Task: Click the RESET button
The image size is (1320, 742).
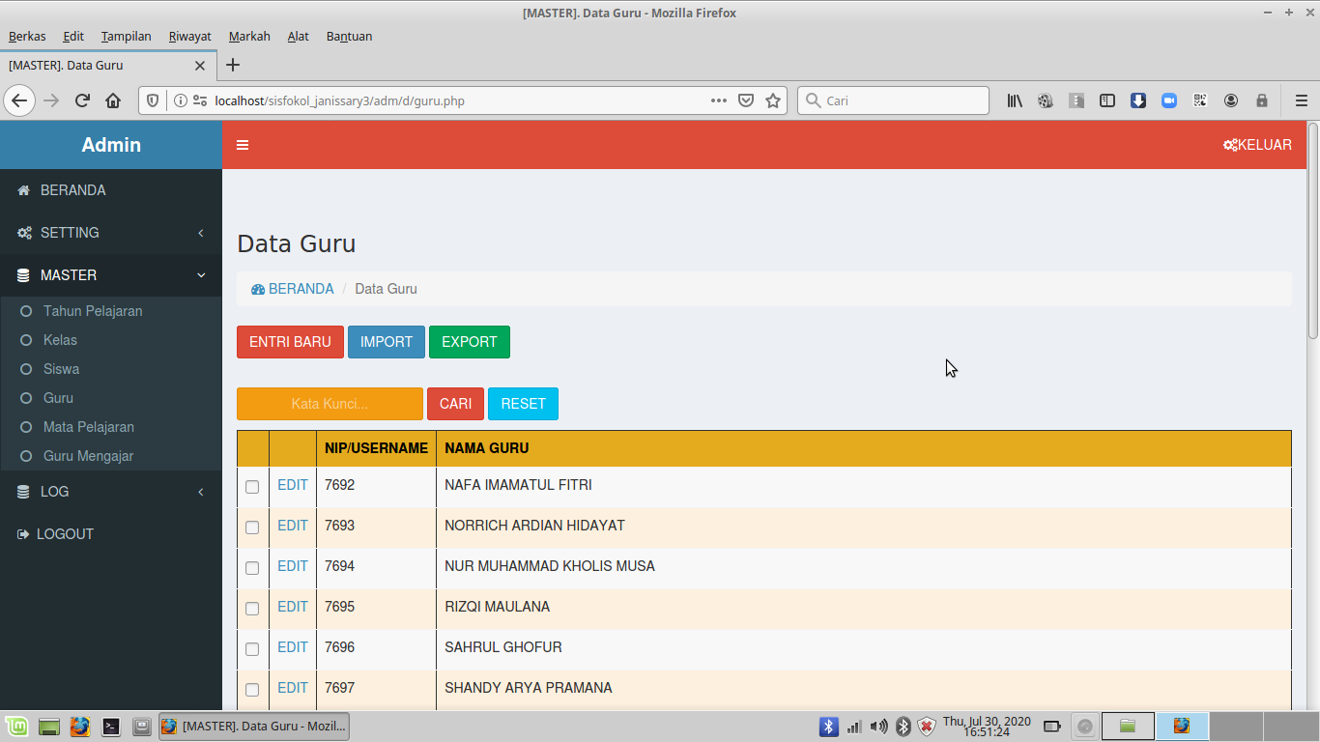Action: click(523, 404)
